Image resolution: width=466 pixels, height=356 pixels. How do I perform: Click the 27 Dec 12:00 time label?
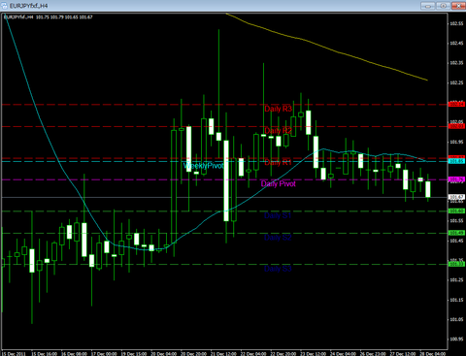[x=403, y=353]
